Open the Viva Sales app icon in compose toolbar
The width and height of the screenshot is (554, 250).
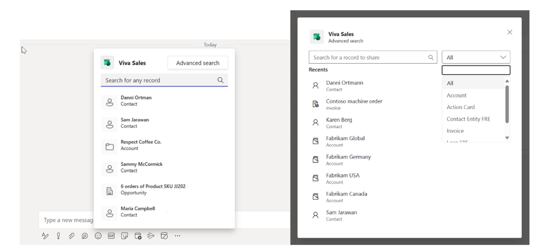[x=164, y=236]
